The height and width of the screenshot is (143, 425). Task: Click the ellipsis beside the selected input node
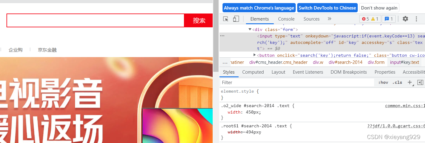[222, 36]
